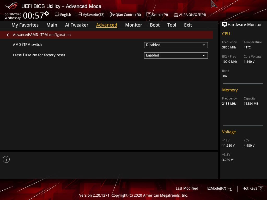Open Hot Keys help

[253, 189]
